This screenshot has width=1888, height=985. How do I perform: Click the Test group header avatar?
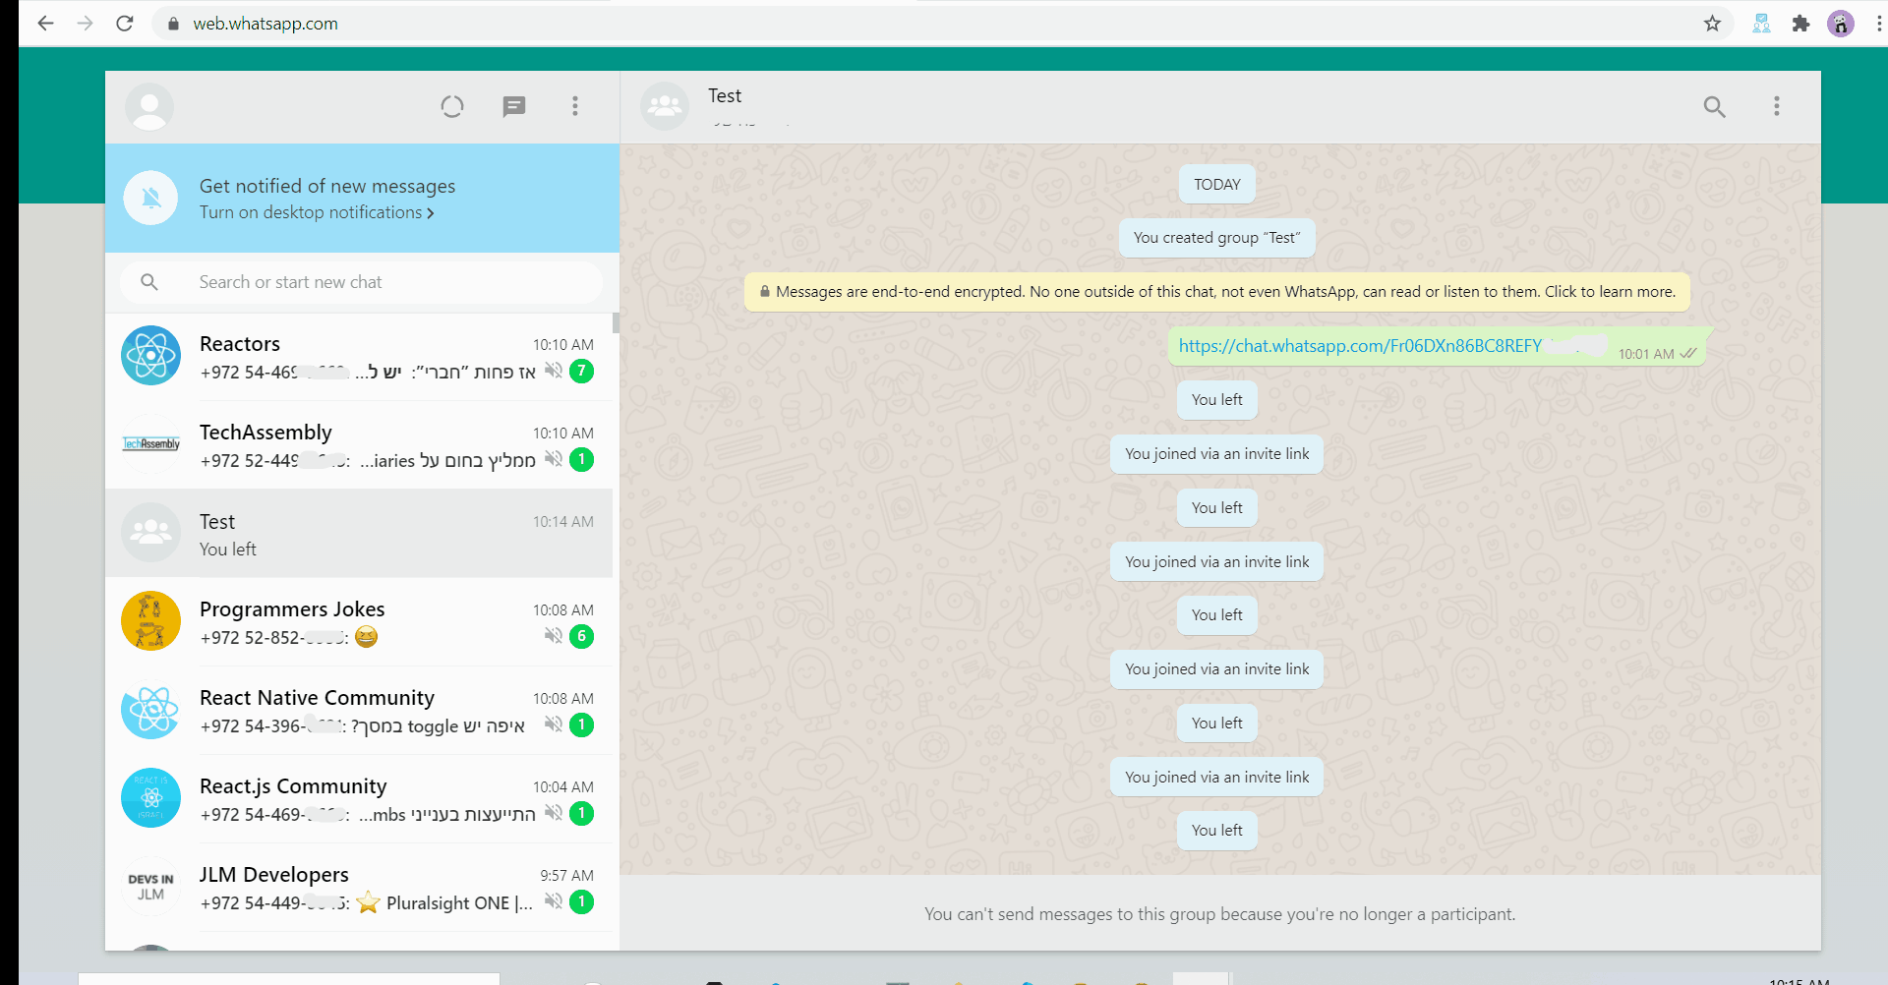coord(665,106)
